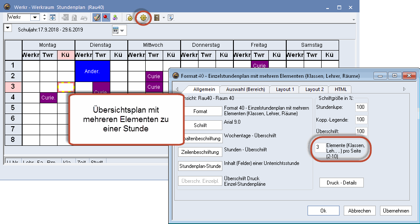Click the purple Curie. lesson in Montag row 4

click(48, 98)
